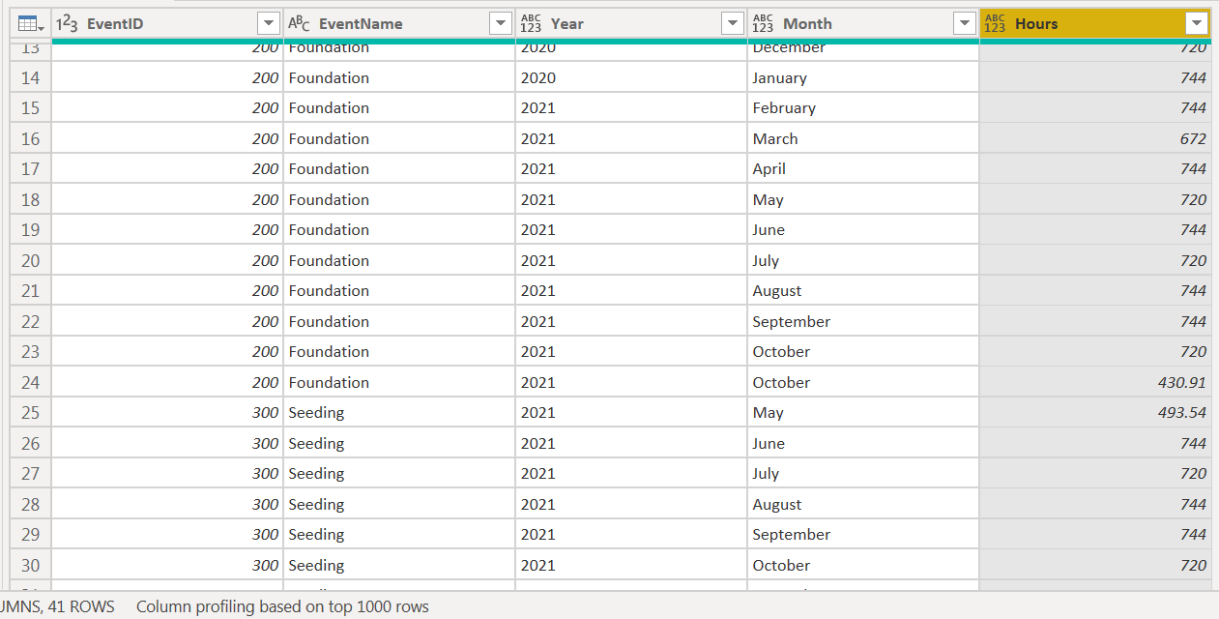Click the 'October' cell in row 23
The width and height of the screenshot is (1219, 619).
863,352
